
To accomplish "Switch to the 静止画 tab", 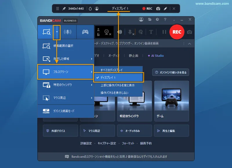I will coord(133,56).
